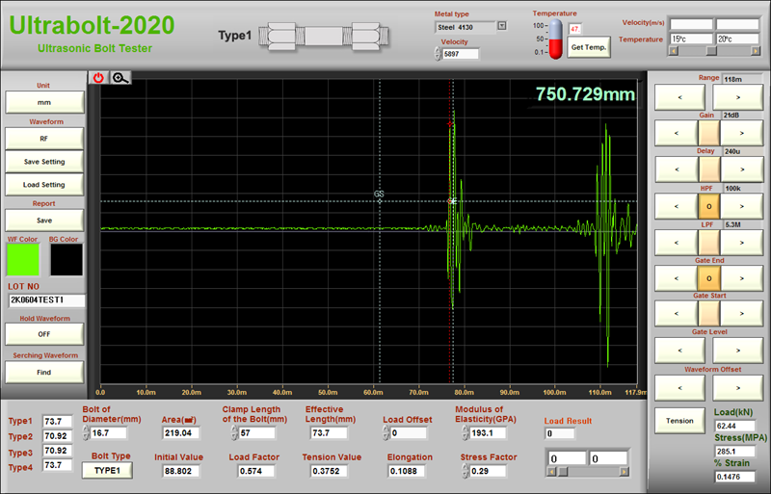Screen dimensions: 771x494
Task: Toggle the Hold Waveform OFF button
Action: (44, 334)
